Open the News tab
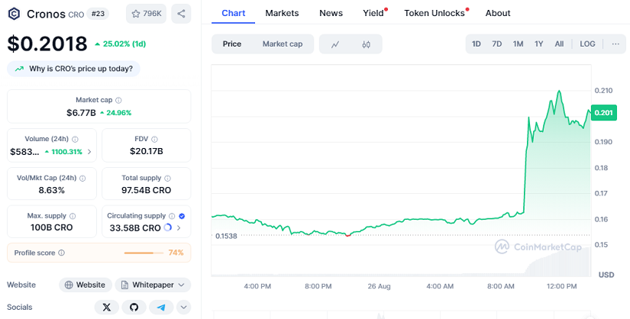Image resolution: width=630 pixels, height=319 pixels. [331, 13]
